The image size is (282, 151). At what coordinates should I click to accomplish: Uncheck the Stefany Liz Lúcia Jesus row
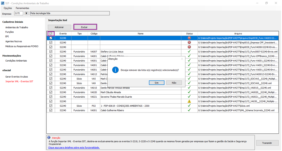click(x=51, y=52)
